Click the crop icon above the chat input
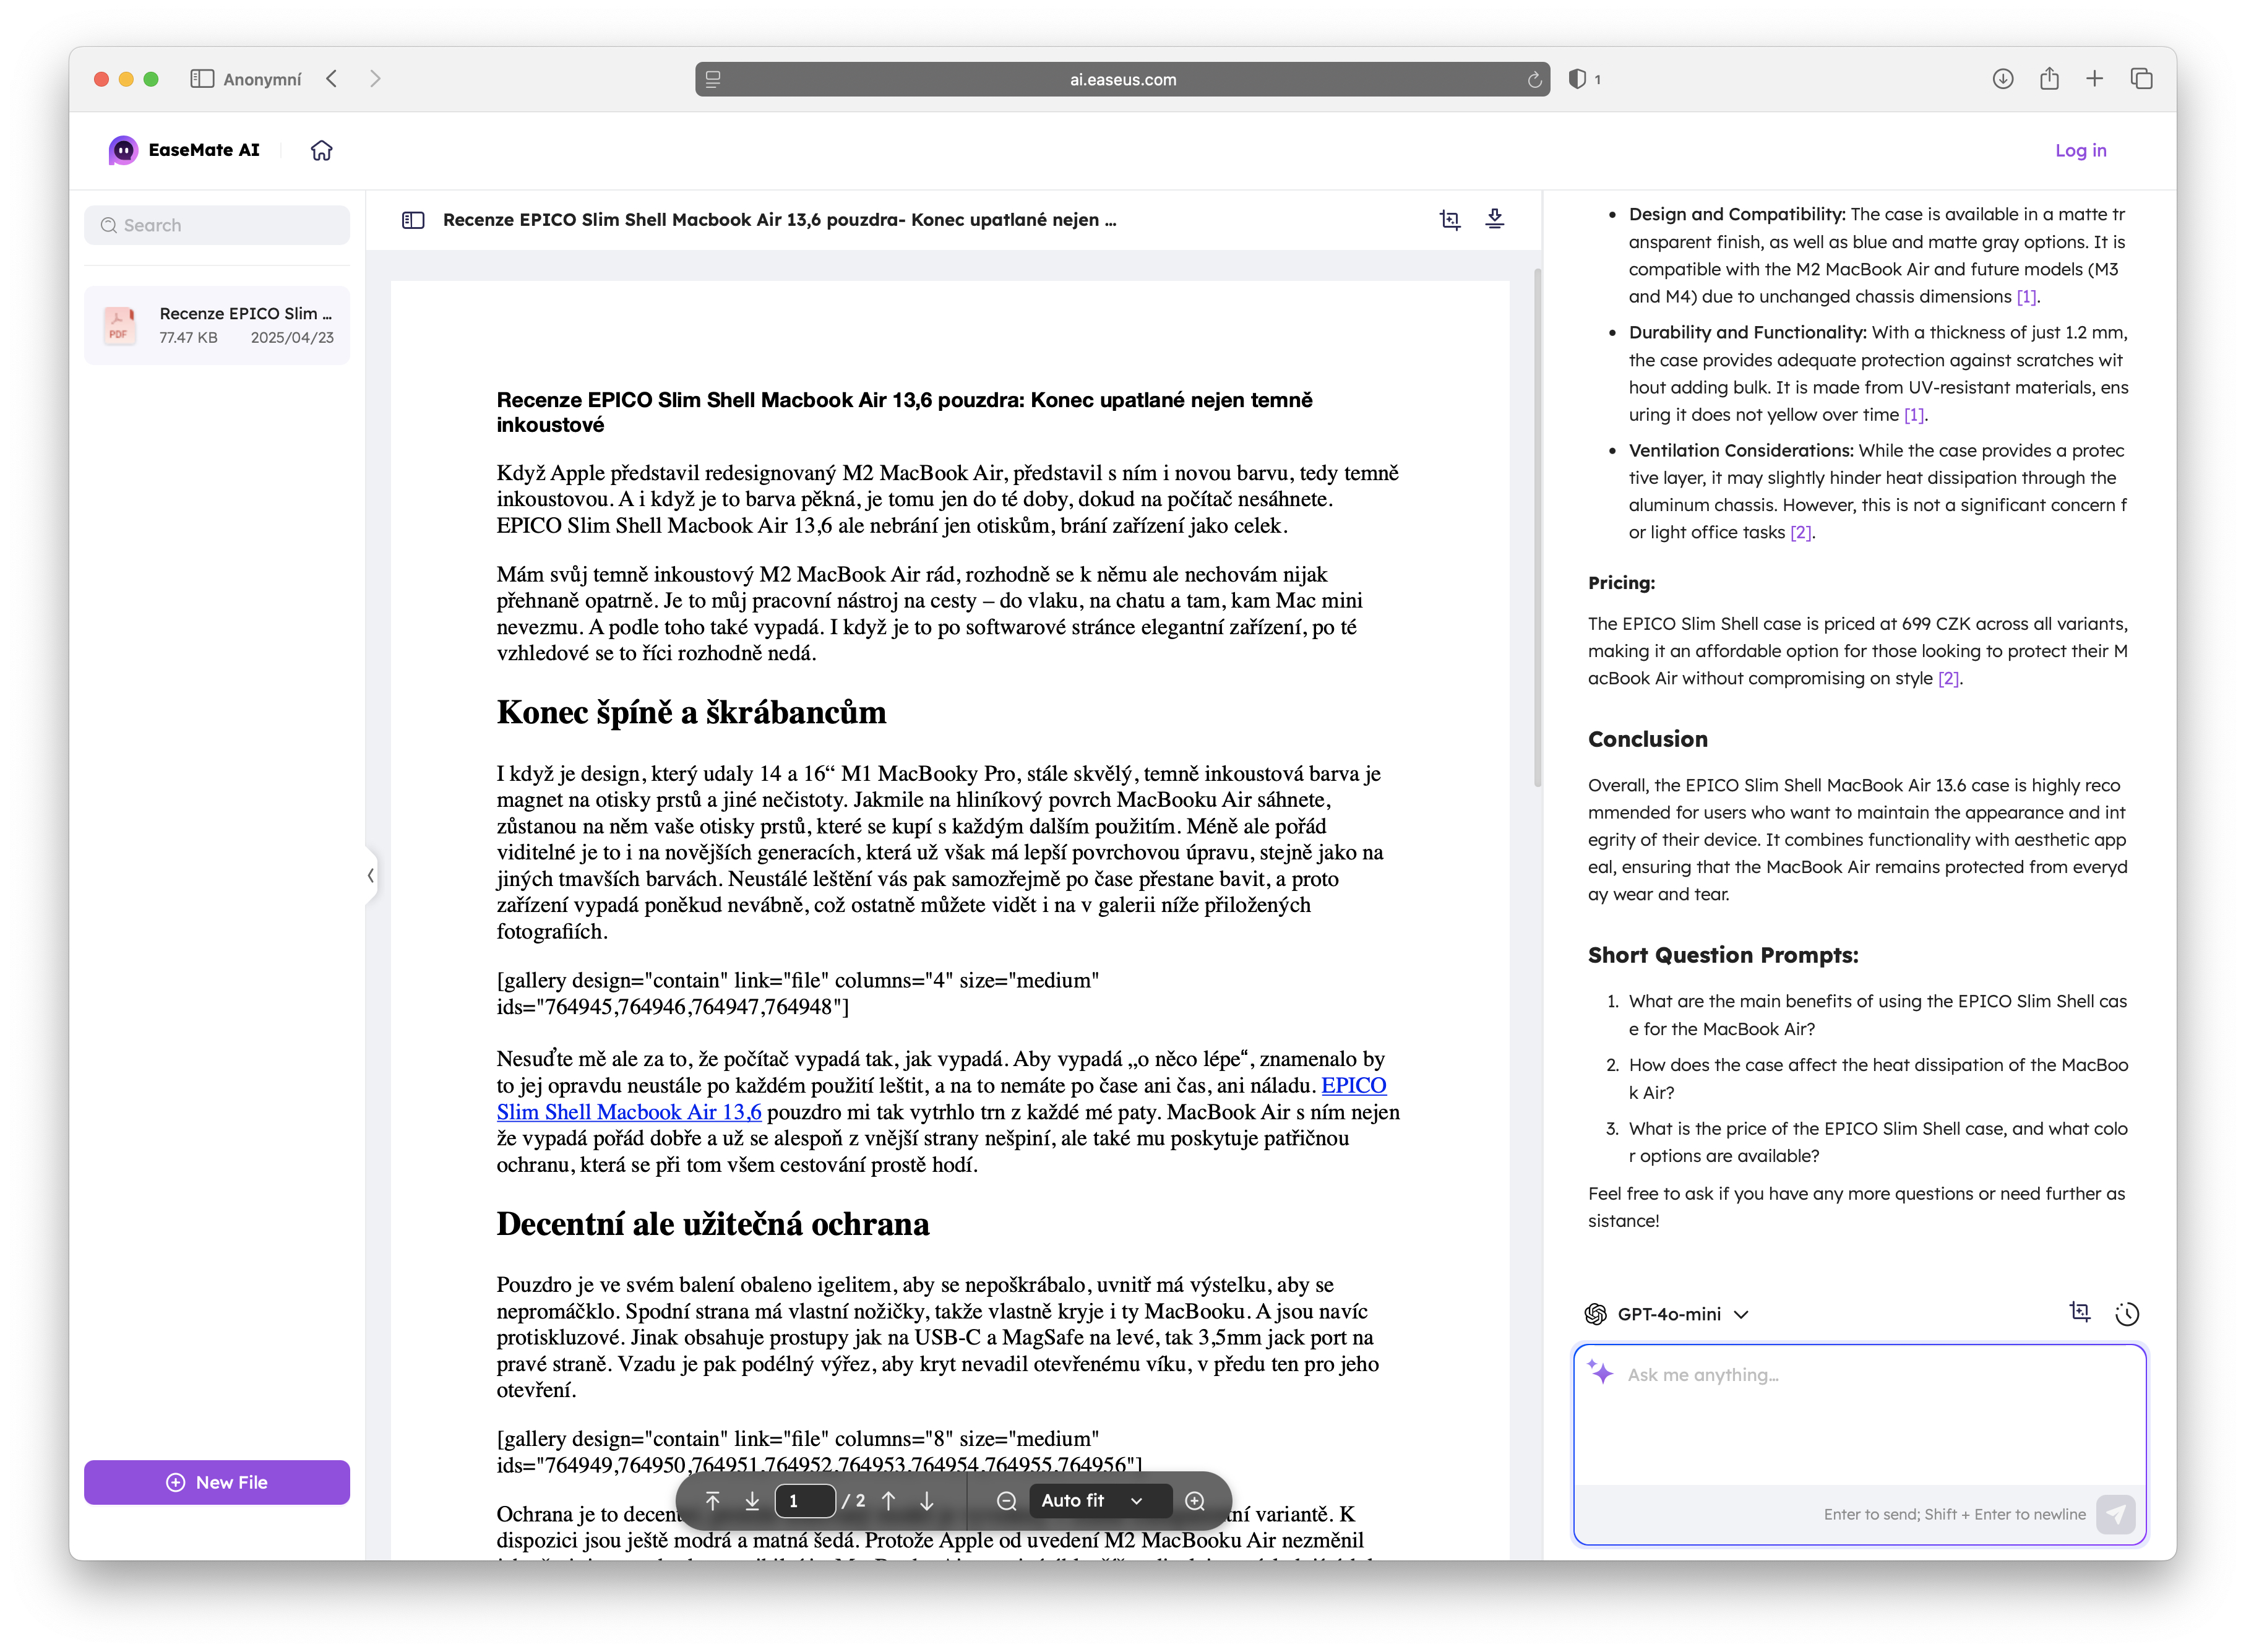Viewport: 2246px width, 1652px height. point(2079,1312)
